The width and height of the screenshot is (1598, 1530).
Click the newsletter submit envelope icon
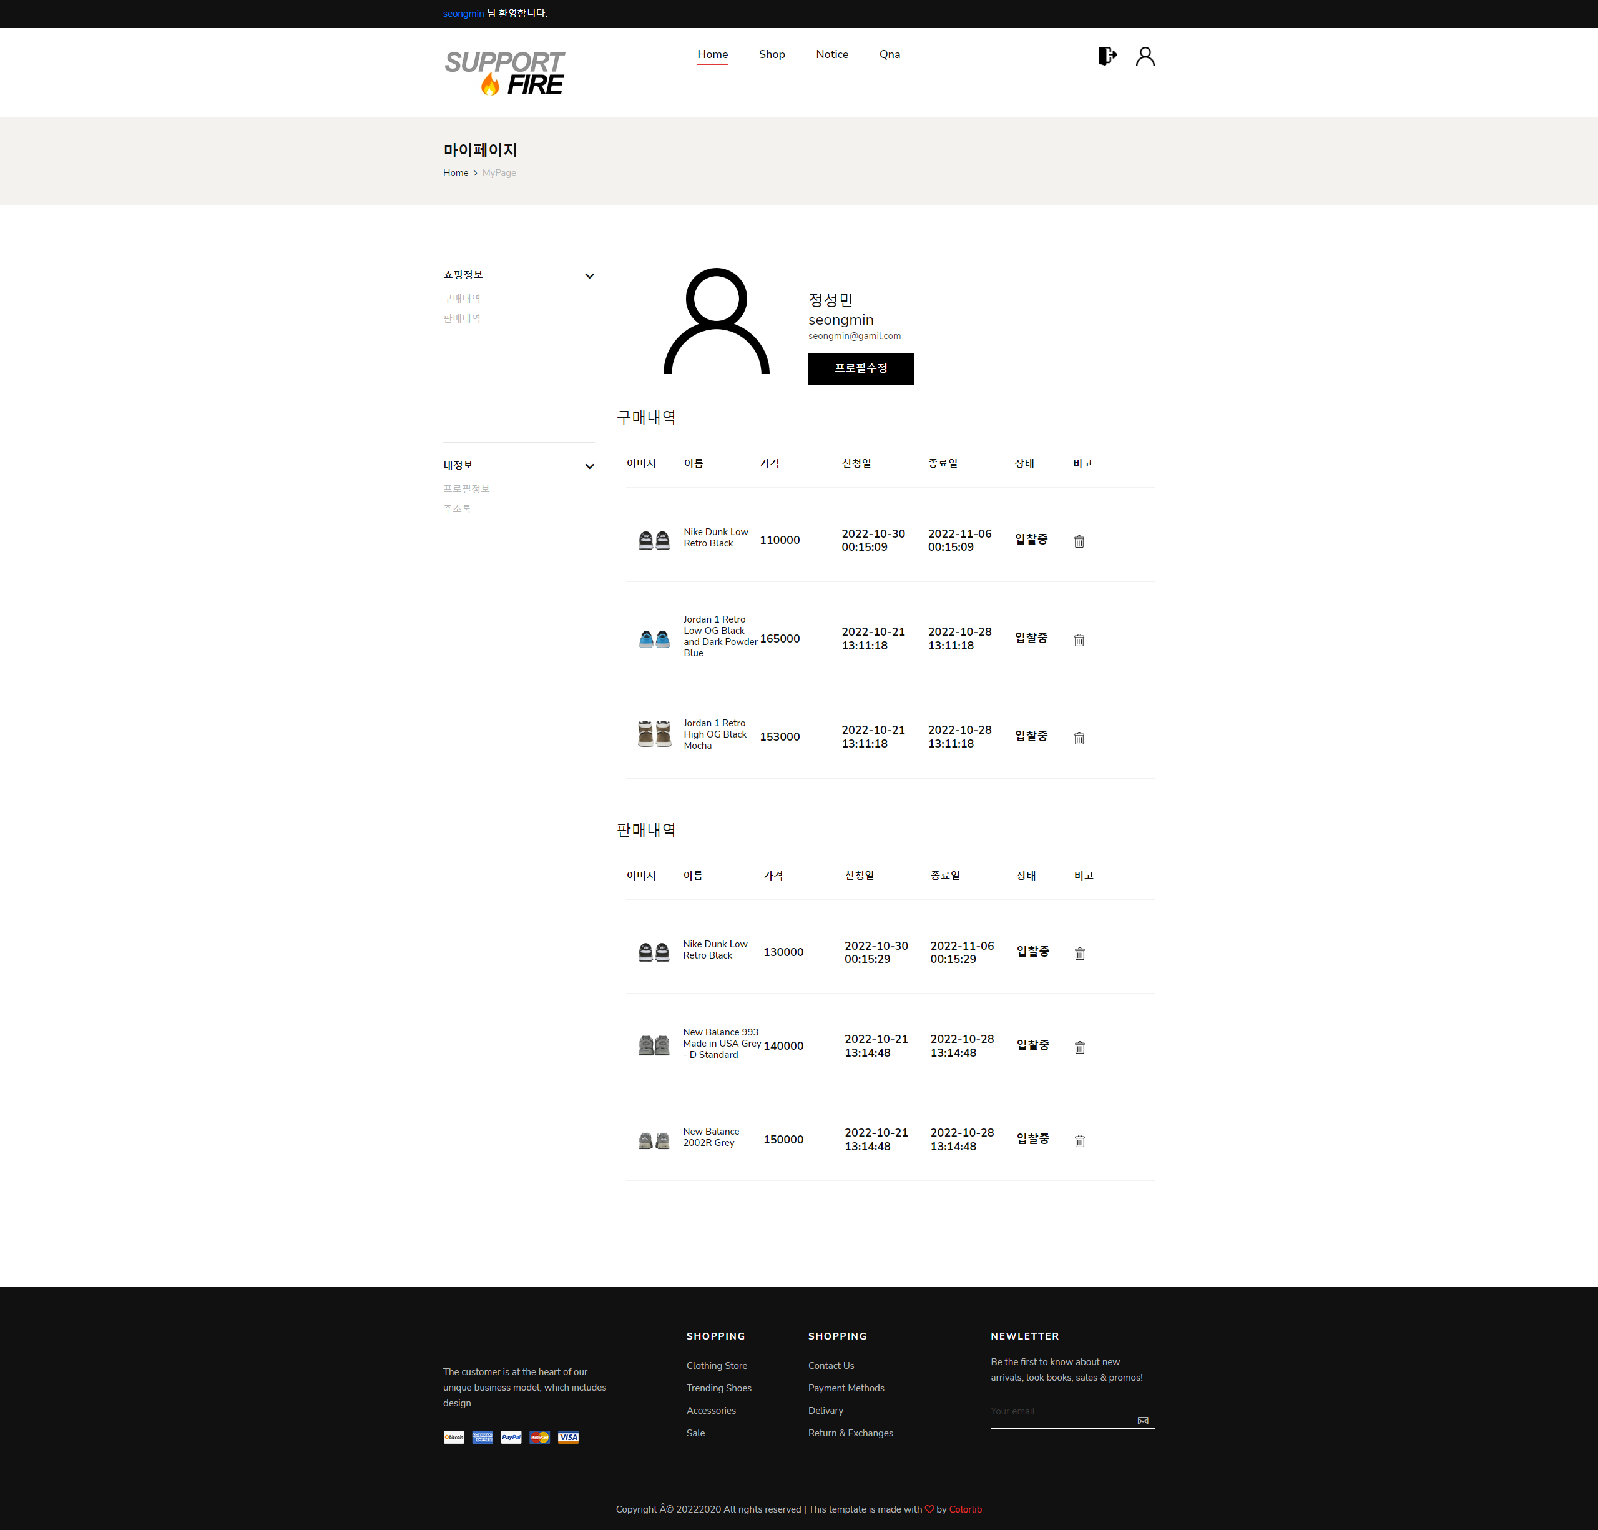pos(1142,1420)
